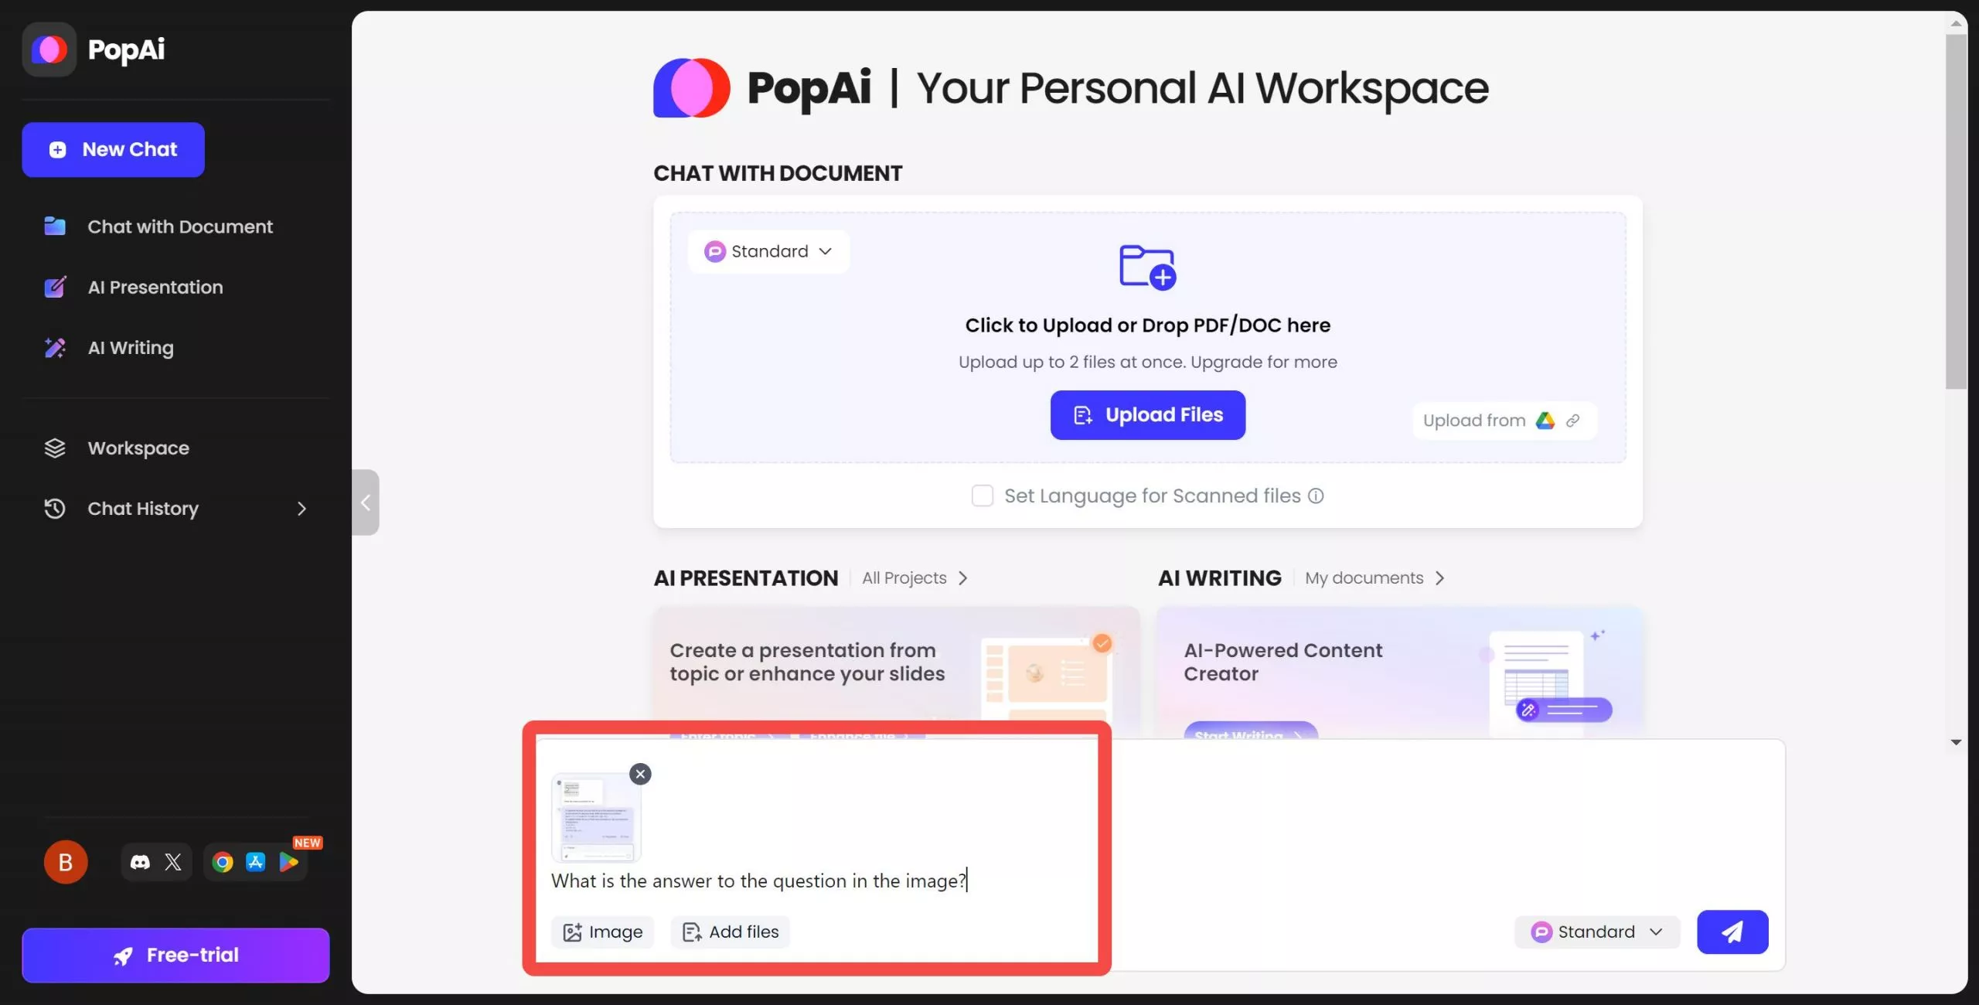The image size is (1979, 1005).
Task: Open Workspace section
Action: pos(138,448)
